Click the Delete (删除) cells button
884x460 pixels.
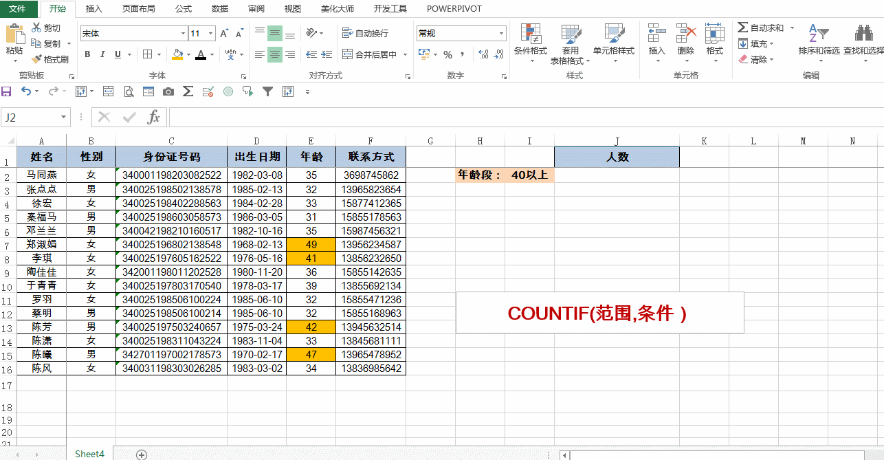pyautogui.click(x=686, y=43)
